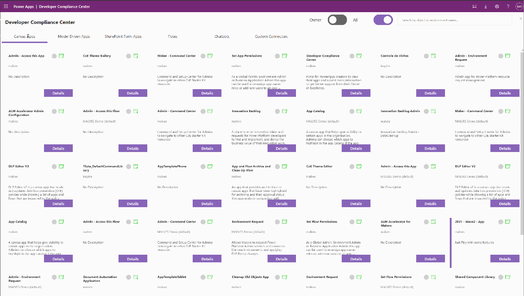Click the search by object or environment field

pos(454,20)
